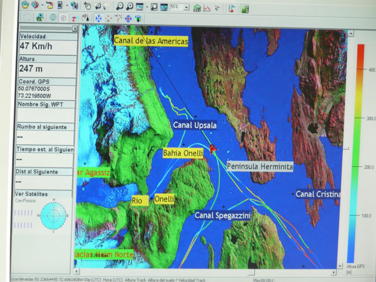Click the green panel icon at toolbar end
Screen dimensions: 376x282
pos(244,8)
